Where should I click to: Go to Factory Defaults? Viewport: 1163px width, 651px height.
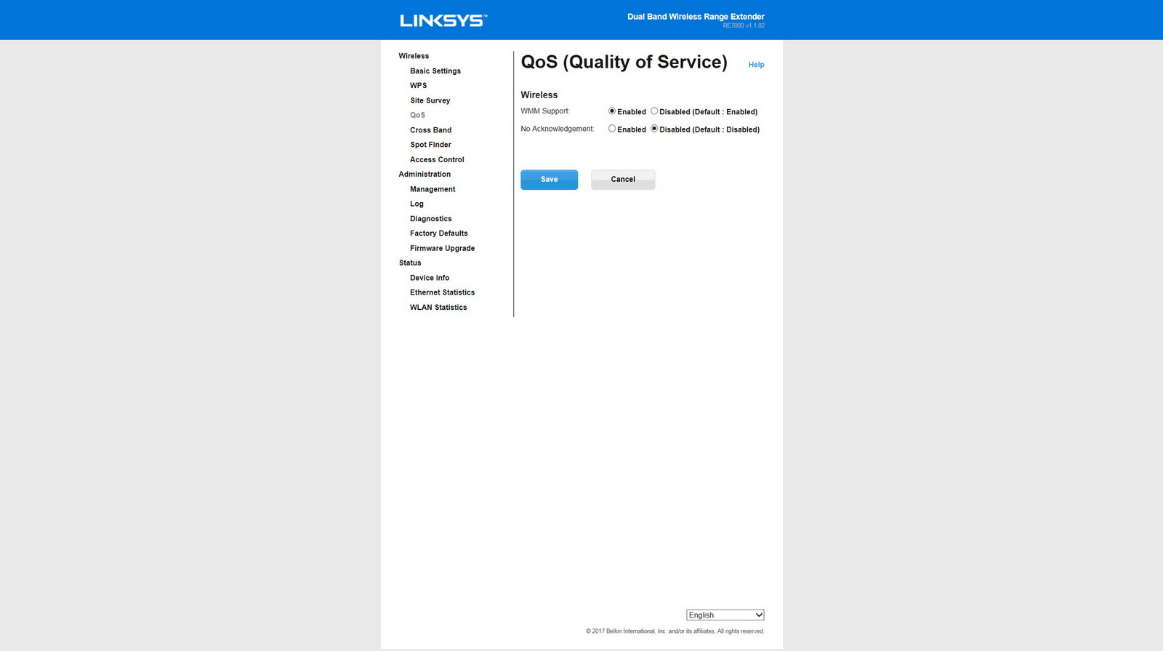tap(439, 233)
